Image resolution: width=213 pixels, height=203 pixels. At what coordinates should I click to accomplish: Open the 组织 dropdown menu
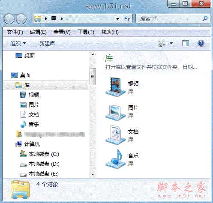[18, 43]
